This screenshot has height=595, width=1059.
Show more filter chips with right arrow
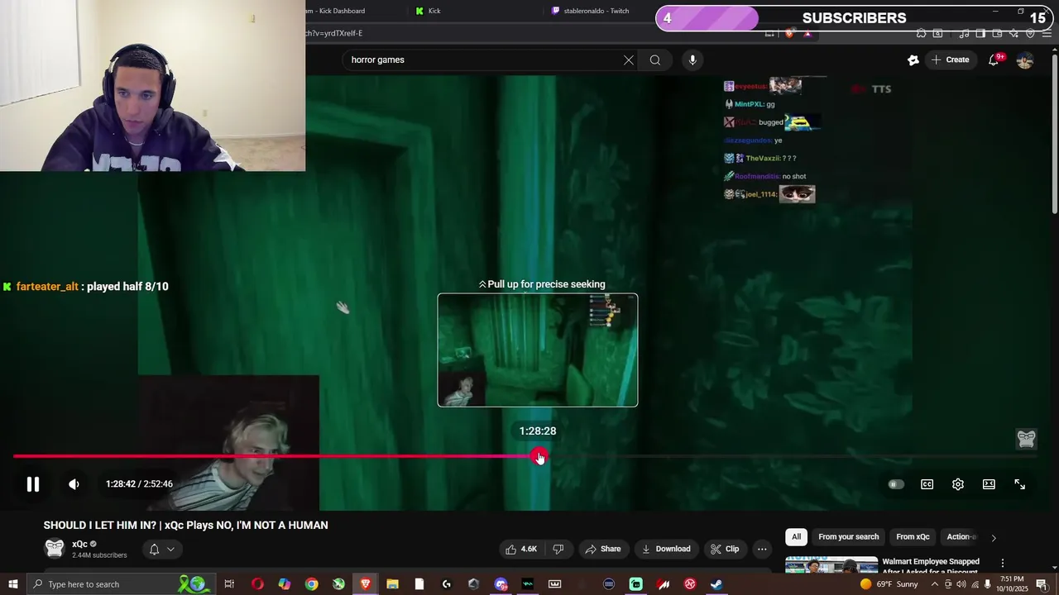pyautogui.click(x=994, y=537)
